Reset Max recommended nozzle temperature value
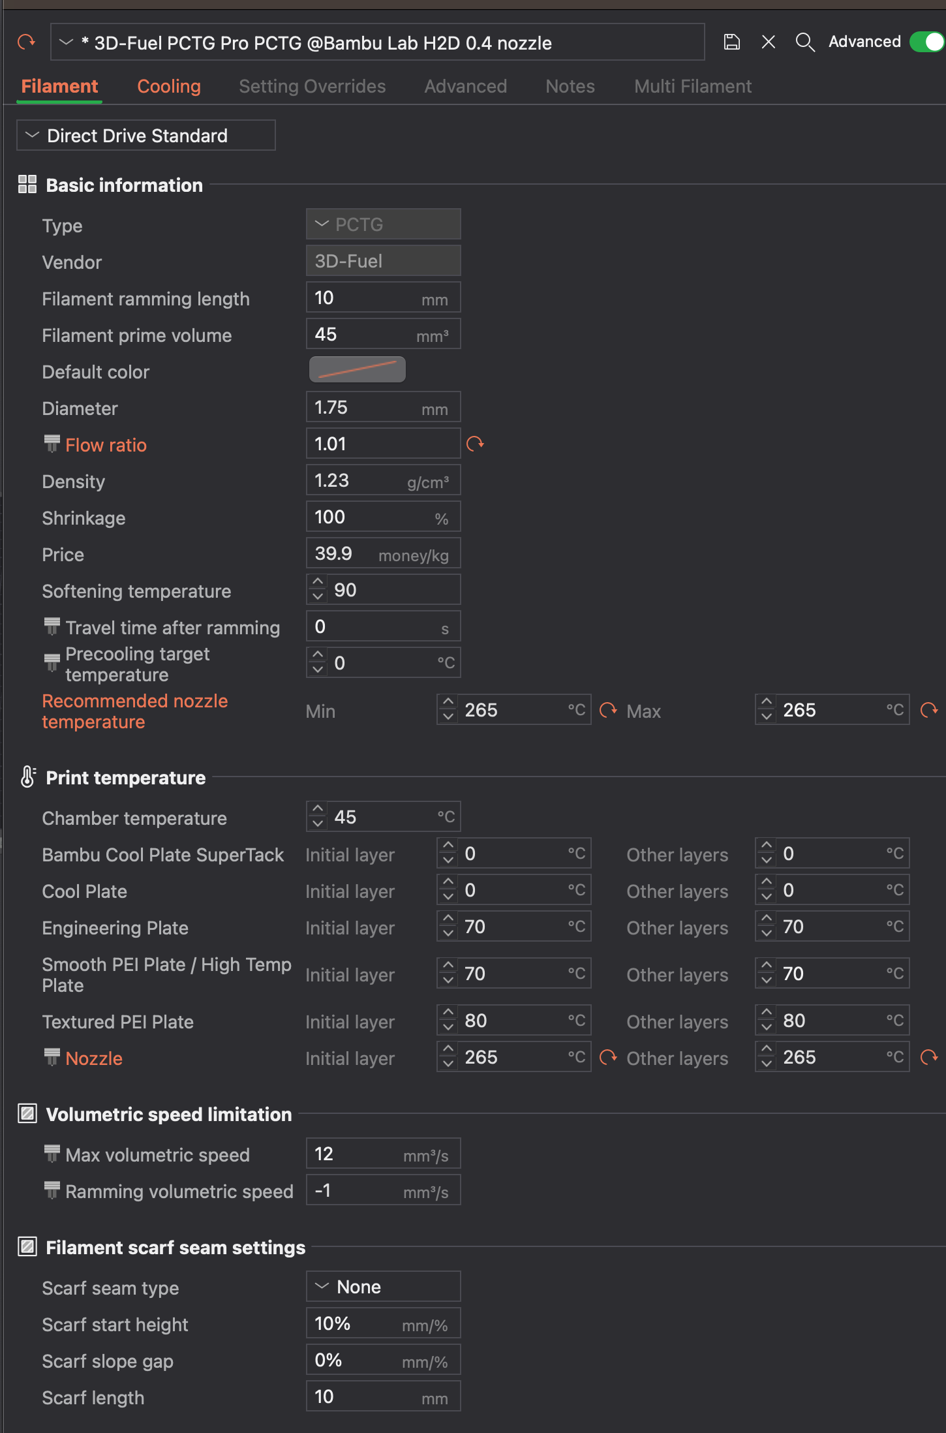946x1433 pixels. click(929, 710)
